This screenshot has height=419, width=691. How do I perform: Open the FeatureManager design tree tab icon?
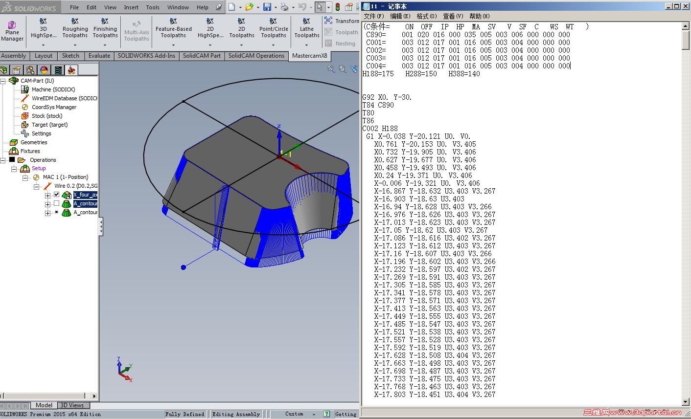tap(3, 70)
